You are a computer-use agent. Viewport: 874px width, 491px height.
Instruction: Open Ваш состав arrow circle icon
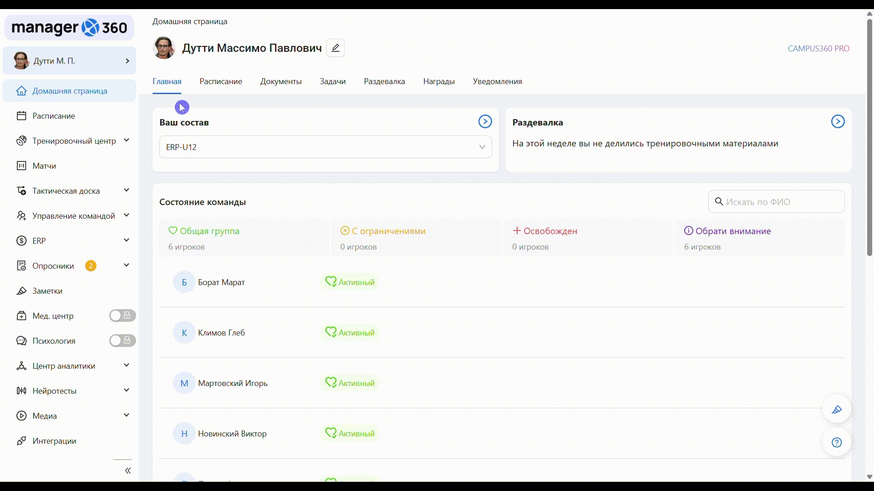[x=485, y=121]
